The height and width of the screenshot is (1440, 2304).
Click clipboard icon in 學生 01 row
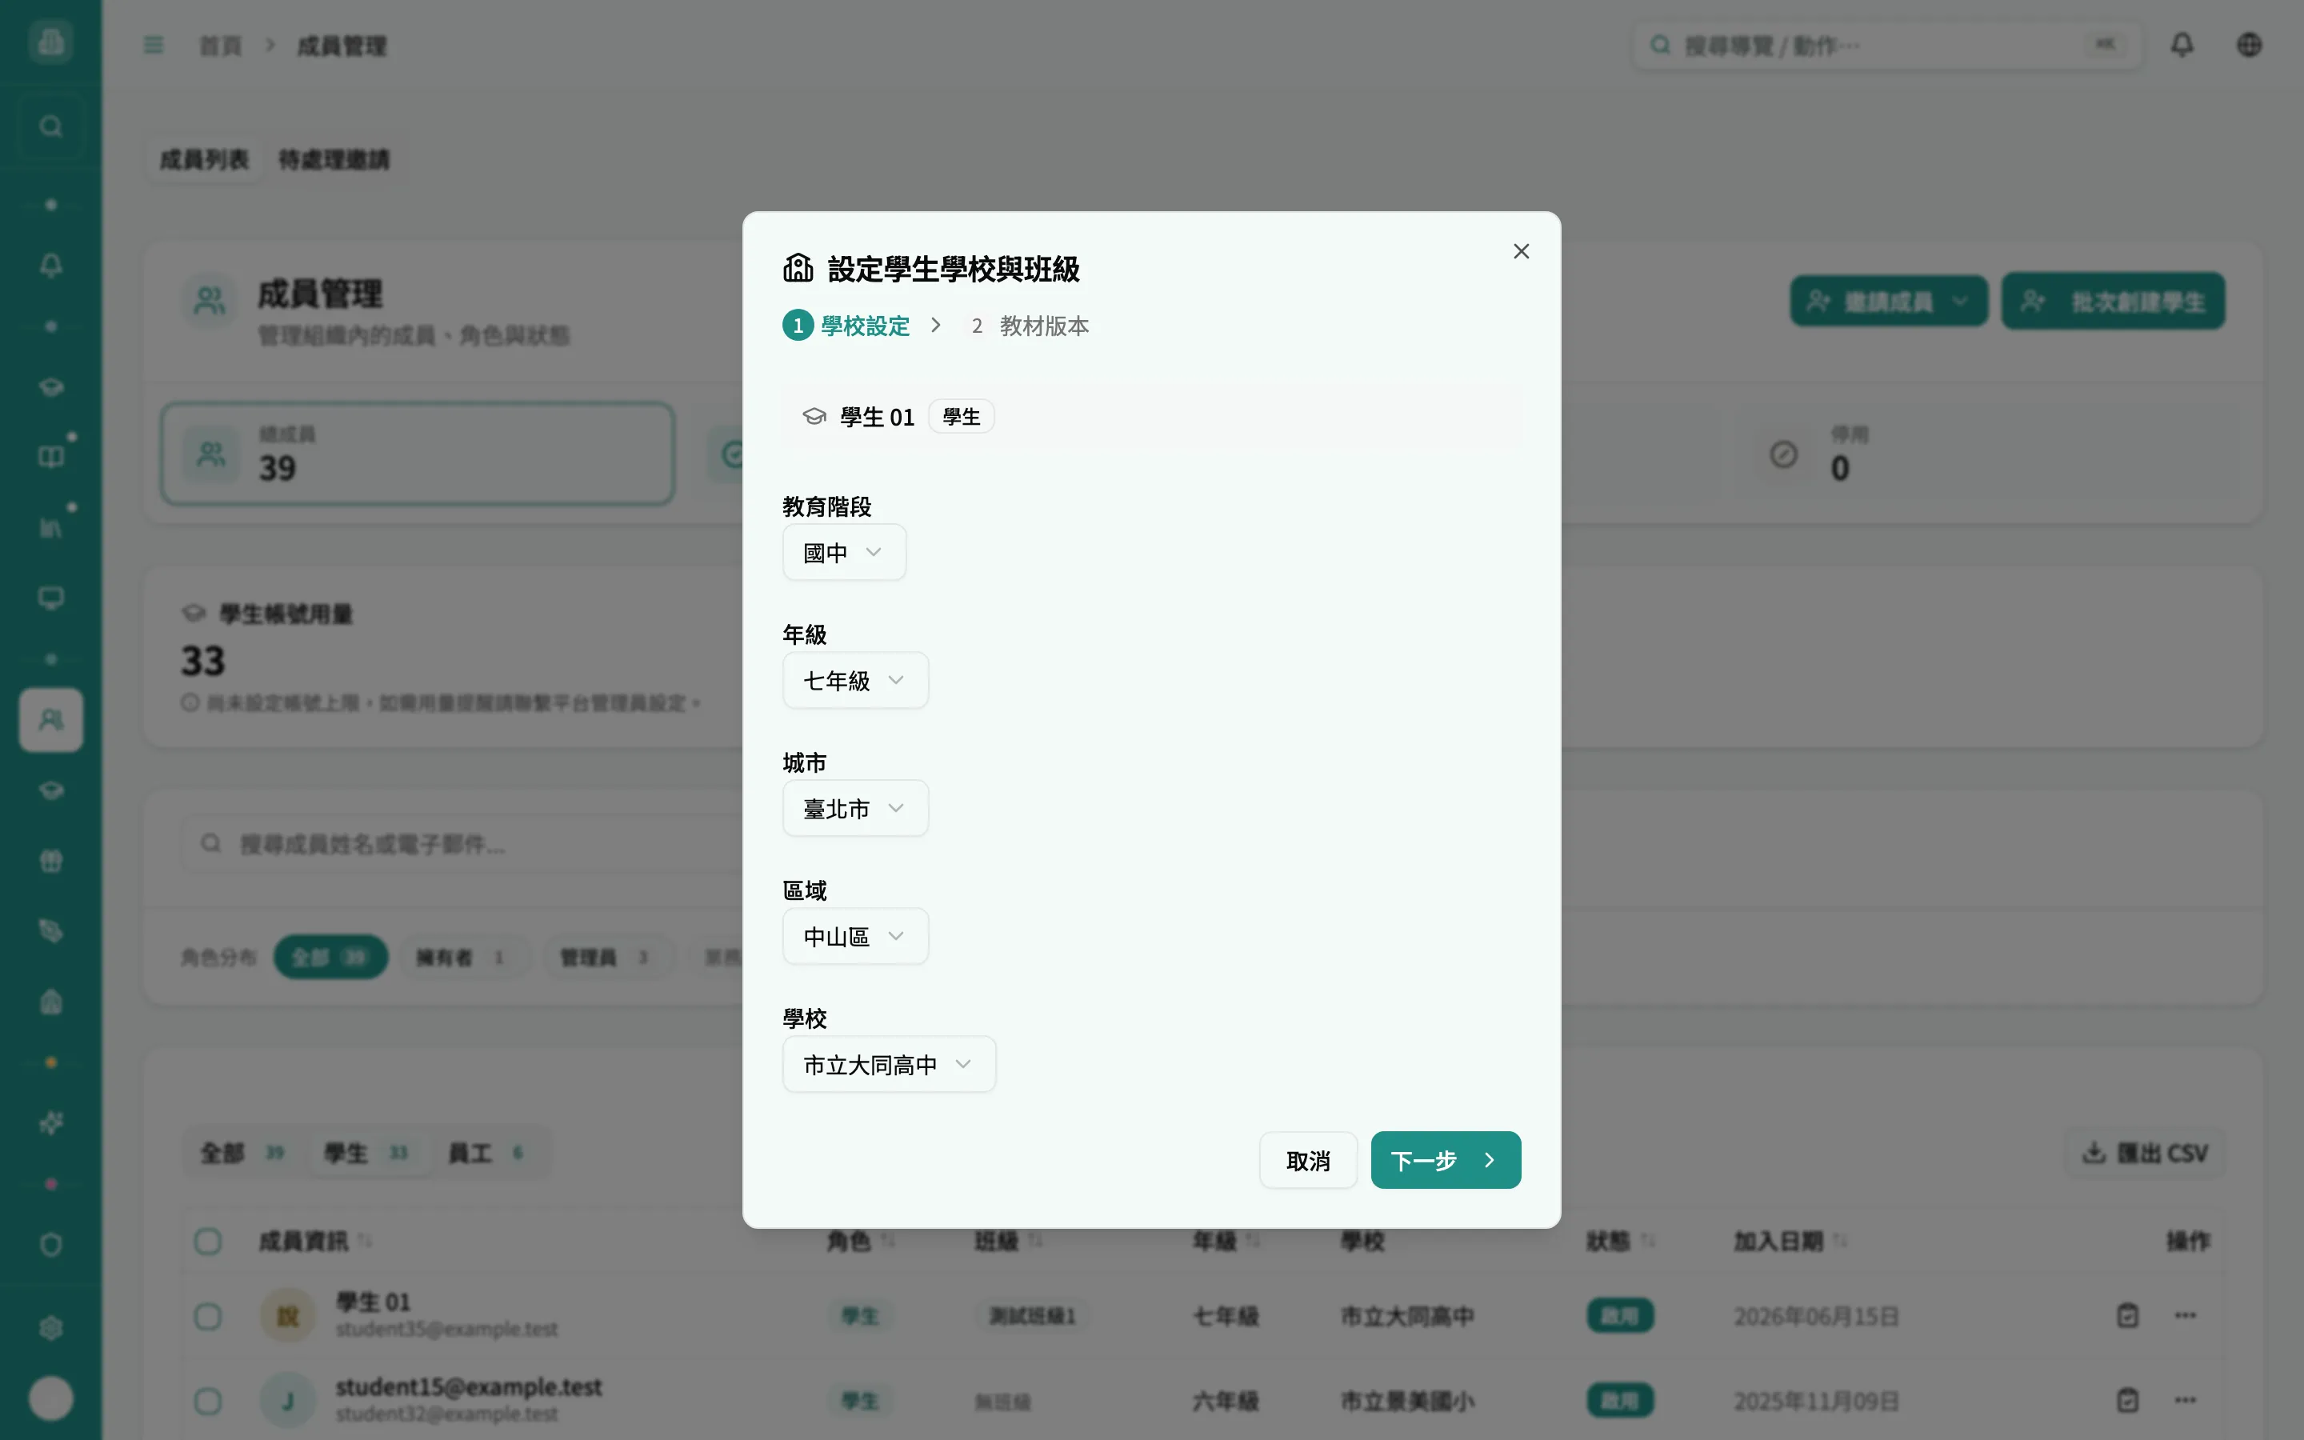2128,1315
